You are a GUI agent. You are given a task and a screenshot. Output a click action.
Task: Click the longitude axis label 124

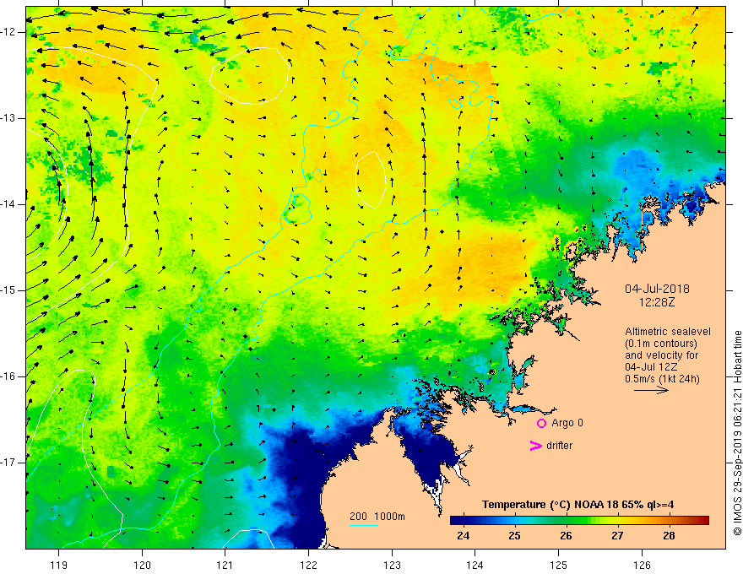475,565
